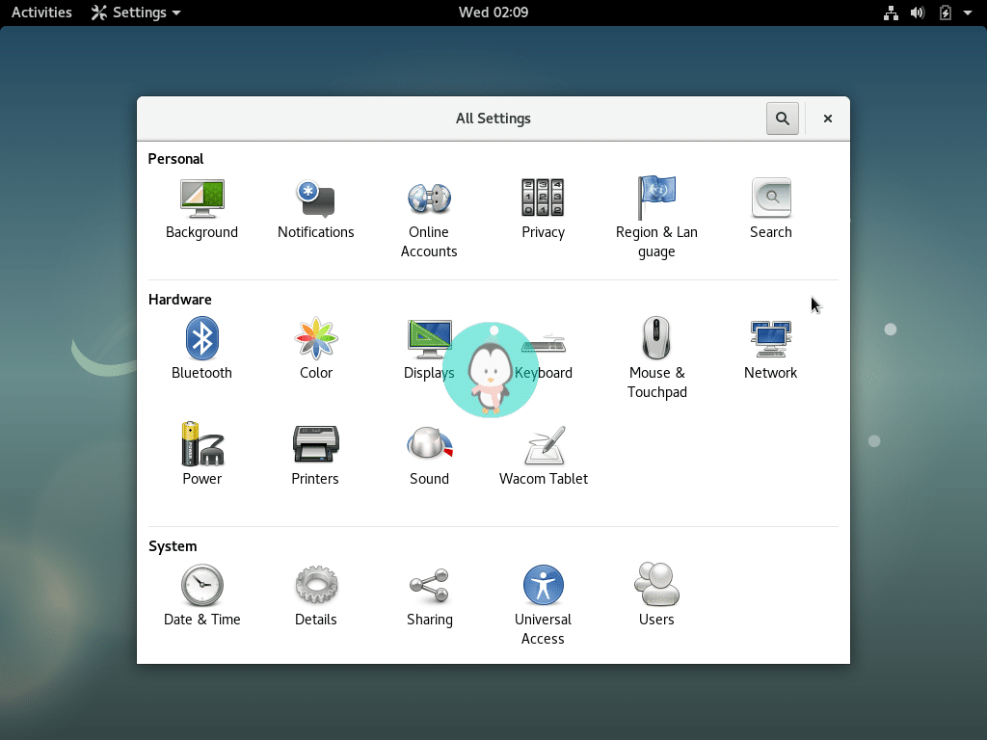Open the Color management panel
Screen dimensions: 987x740
[x=315, y=347]
